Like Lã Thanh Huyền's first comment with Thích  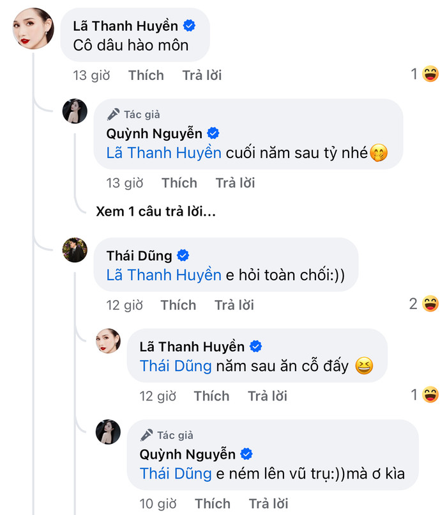pos(146,75)
